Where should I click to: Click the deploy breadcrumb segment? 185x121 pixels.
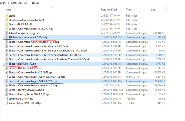point(35,3)
